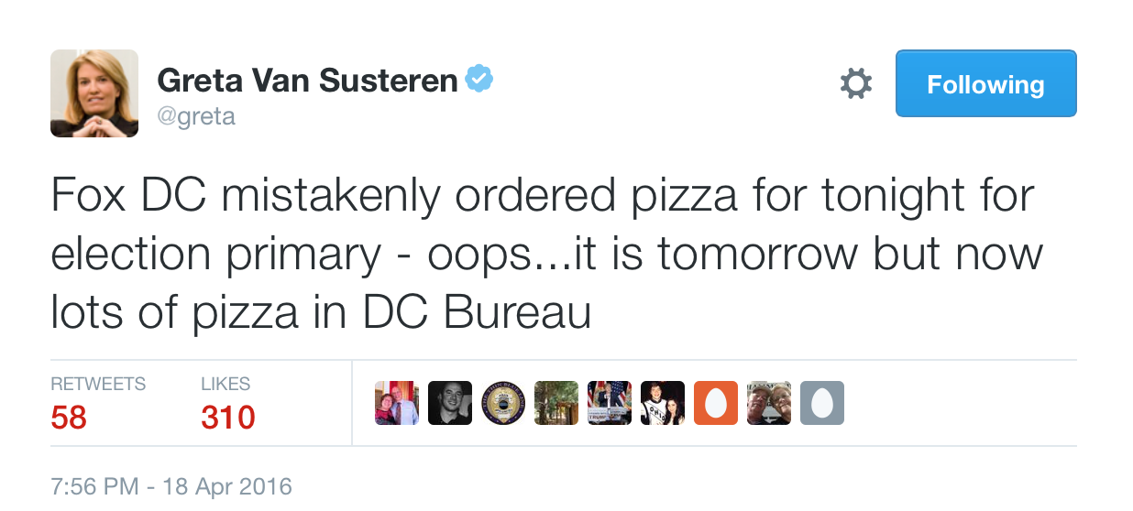Click the blue Following button
The height and width of the screenshot is (511, 1133).
pyautogui.click(x=985, y=83)
